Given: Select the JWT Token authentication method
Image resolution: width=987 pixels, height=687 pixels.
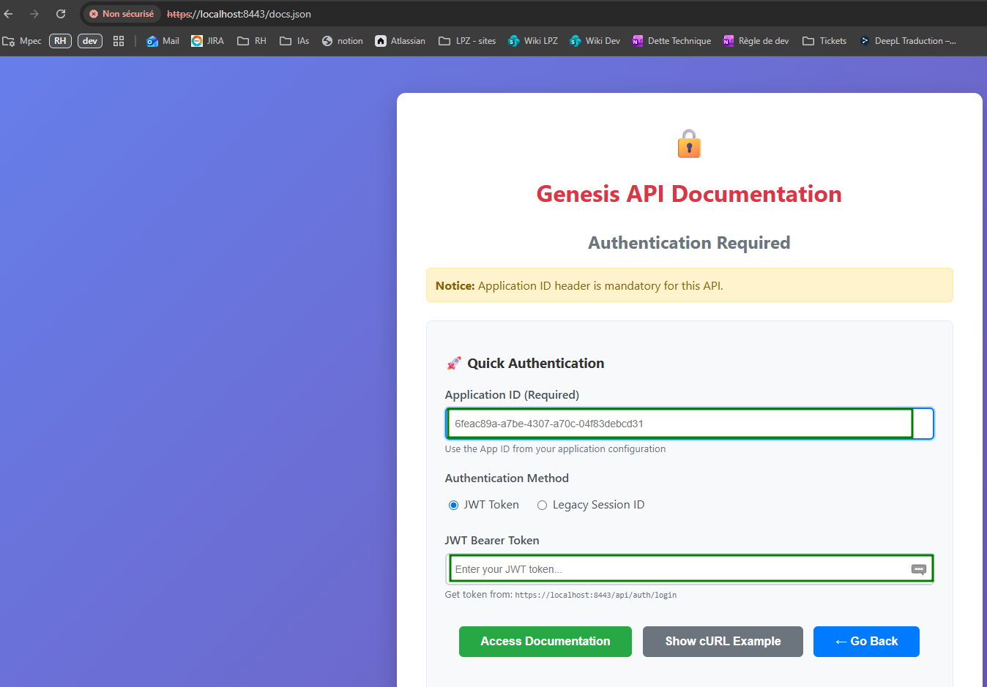Looking at the screenshot, I should tap(453, 505).
